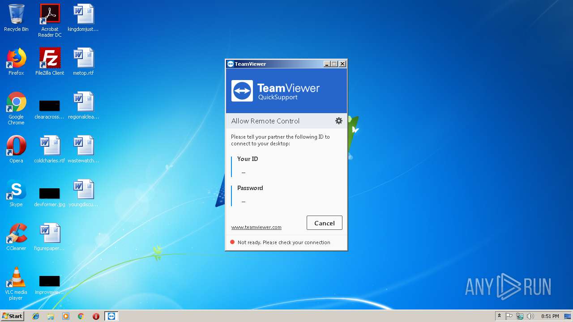Select the wastewatch document icon
Screen dimensions: 573x322
[x=83, y=149]
